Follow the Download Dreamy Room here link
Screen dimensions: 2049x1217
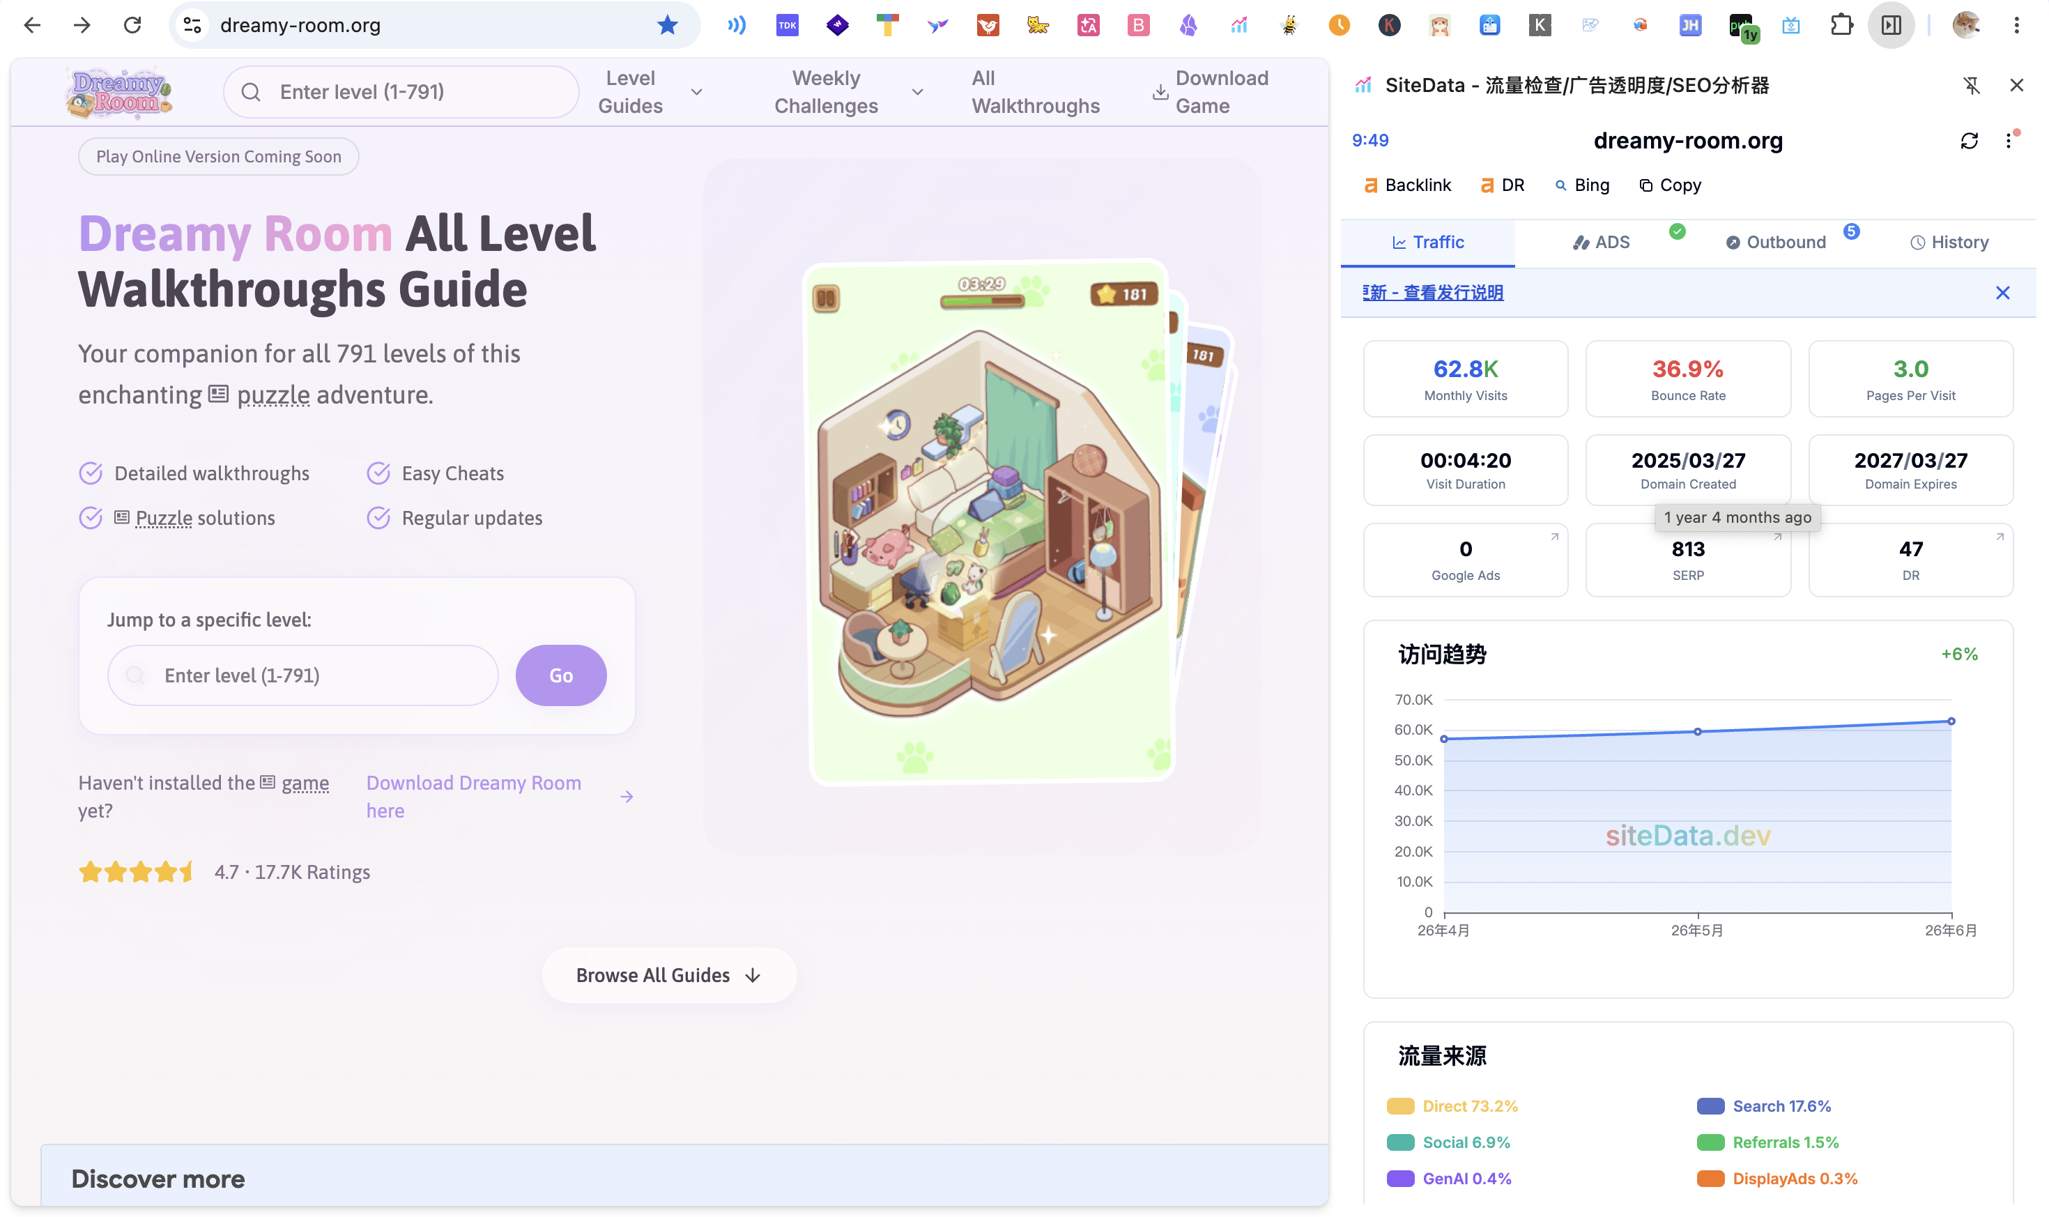pyautogui.click(x=499, y=796)
